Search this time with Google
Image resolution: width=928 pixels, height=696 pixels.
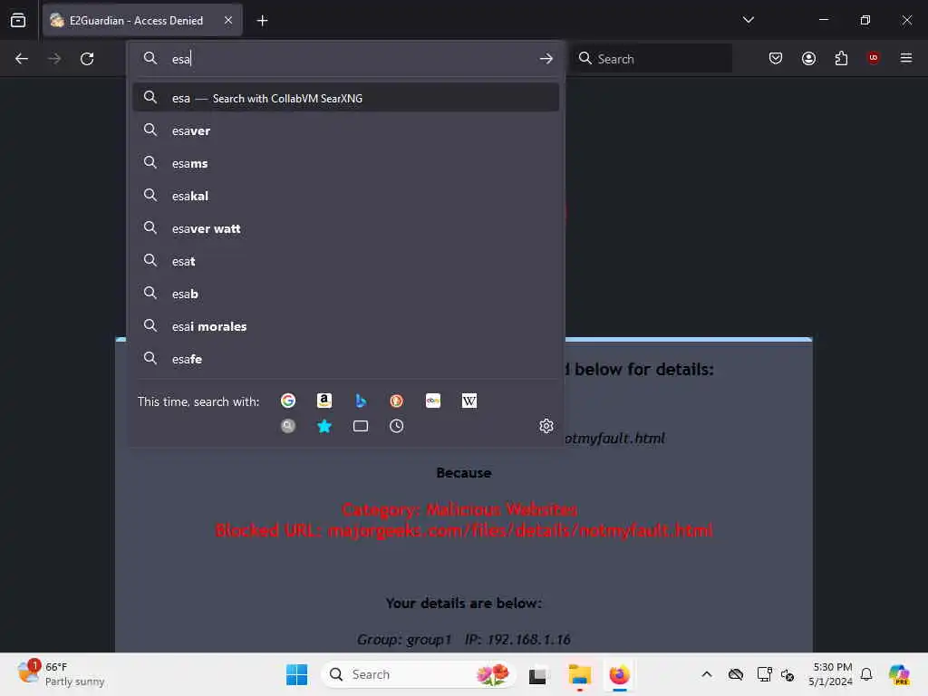288,401
